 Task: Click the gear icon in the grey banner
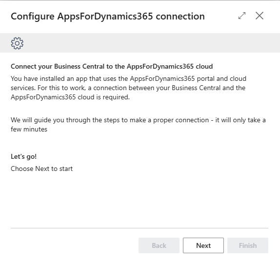pyautogui.click(x=17, y=43)
